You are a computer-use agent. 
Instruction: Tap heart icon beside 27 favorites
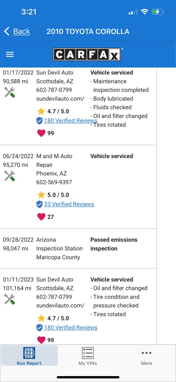(x=41, y=217)
